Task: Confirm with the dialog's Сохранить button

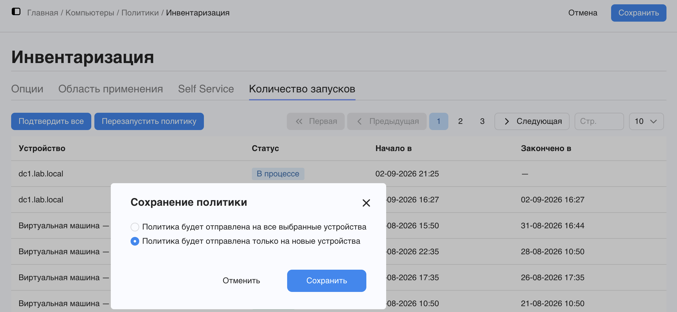Action: [x=327, y=281]
